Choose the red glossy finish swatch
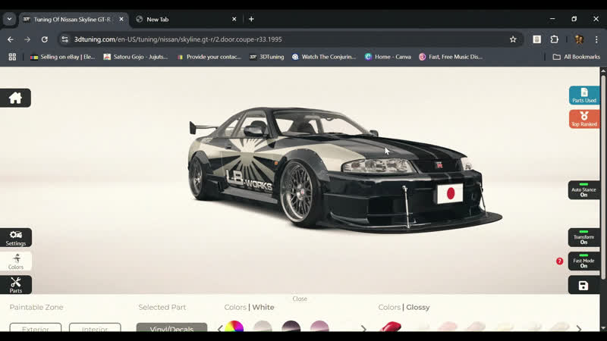This screenshot has height=341, width=607. coord(391,327)
